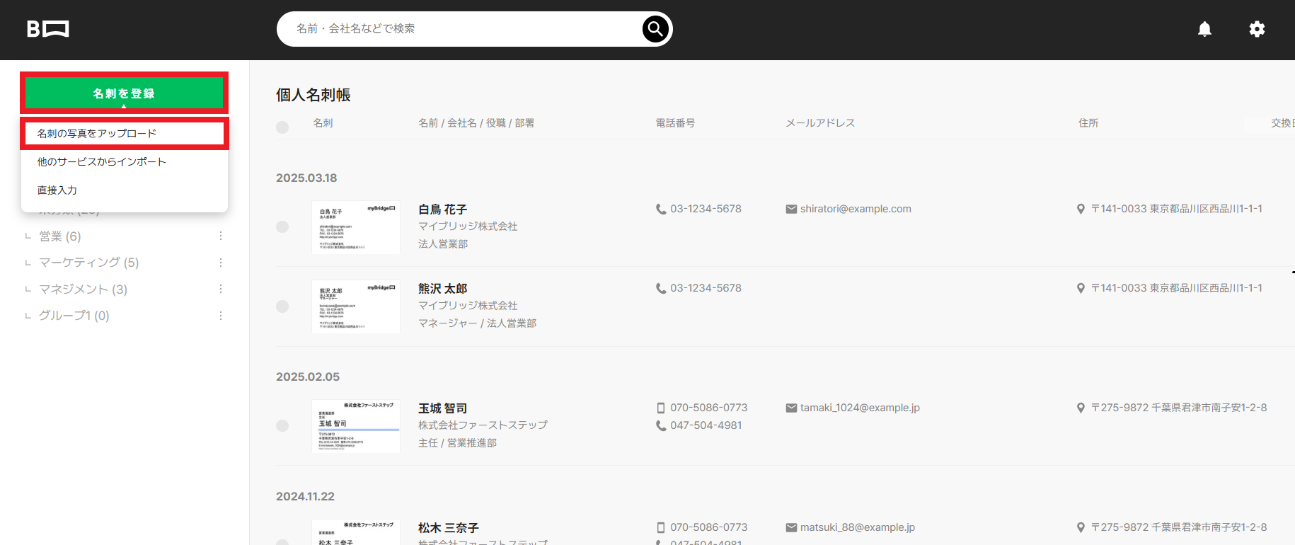The image size is (1295, 545).
Task: Open 白鳥 花子 contact name
Action: point(442,210)
